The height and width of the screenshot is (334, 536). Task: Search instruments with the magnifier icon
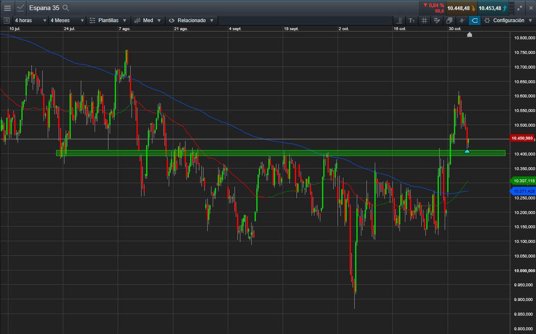click(66, 8)
